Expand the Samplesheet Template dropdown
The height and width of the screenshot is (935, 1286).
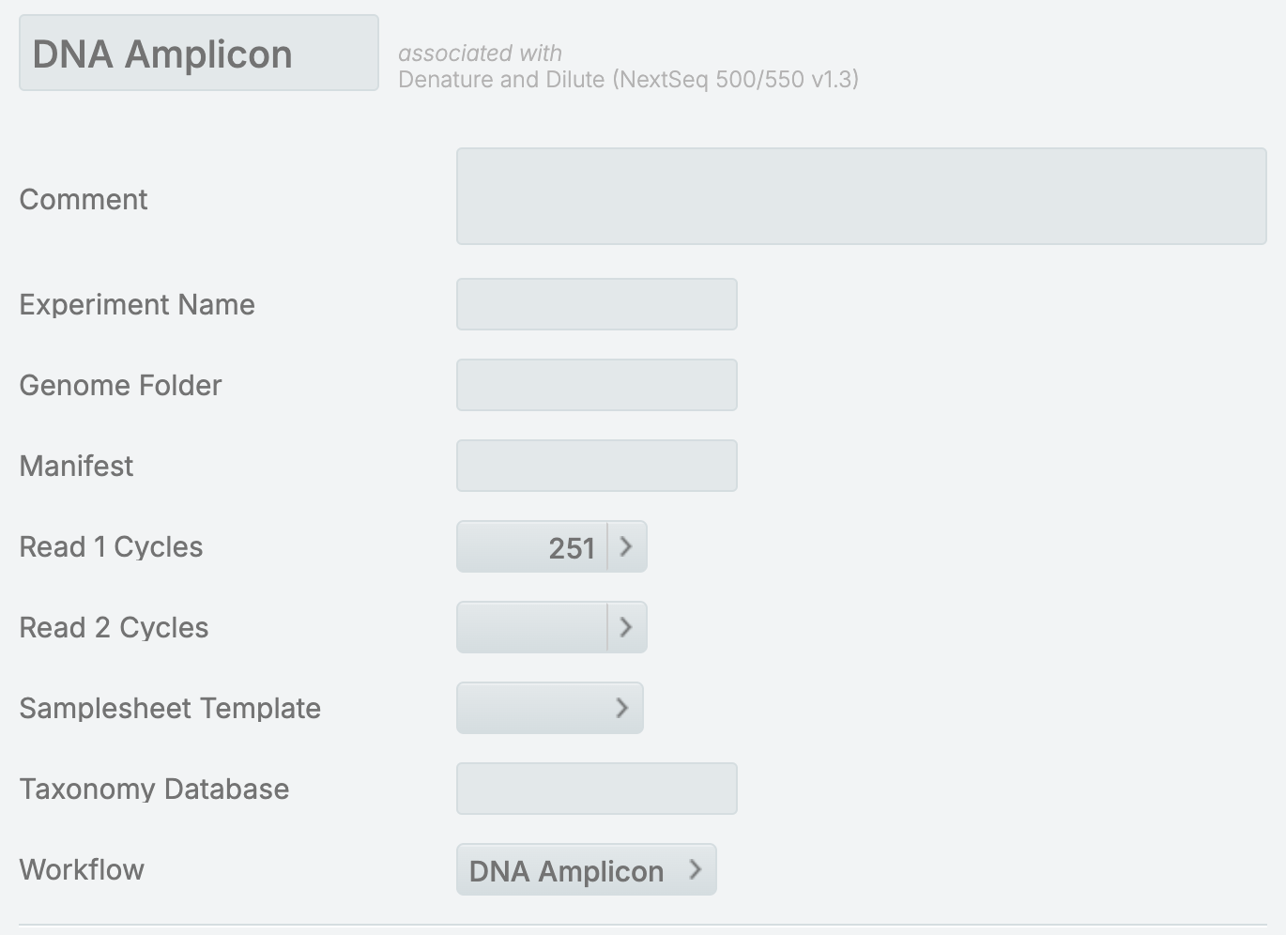click(x=549, y=708)
